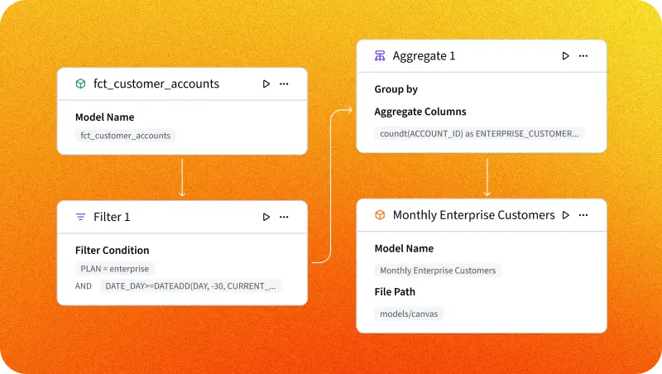Screen dimensions: 662x374
Task: Click the Aggregate 1 node type icon
Action: point(380,55)
